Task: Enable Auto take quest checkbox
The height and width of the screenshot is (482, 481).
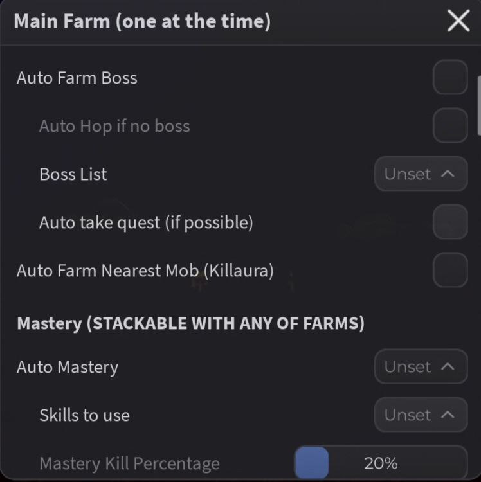Action: coord(449,222)
